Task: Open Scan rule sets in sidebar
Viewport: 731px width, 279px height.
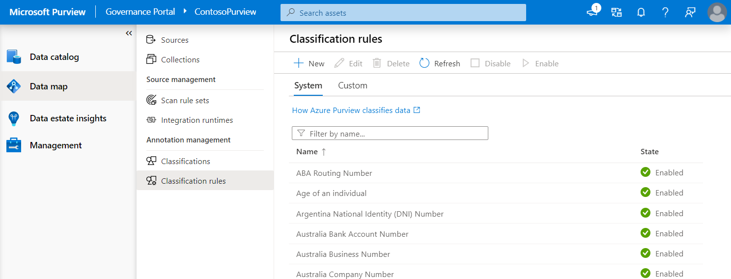Action: 185,100
